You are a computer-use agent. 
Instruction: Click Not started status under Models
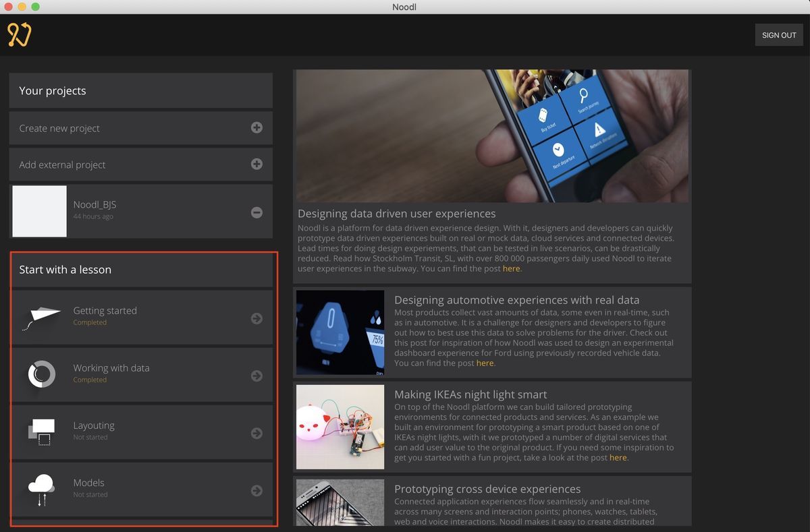pyautogui.click(x=90, y=494)
